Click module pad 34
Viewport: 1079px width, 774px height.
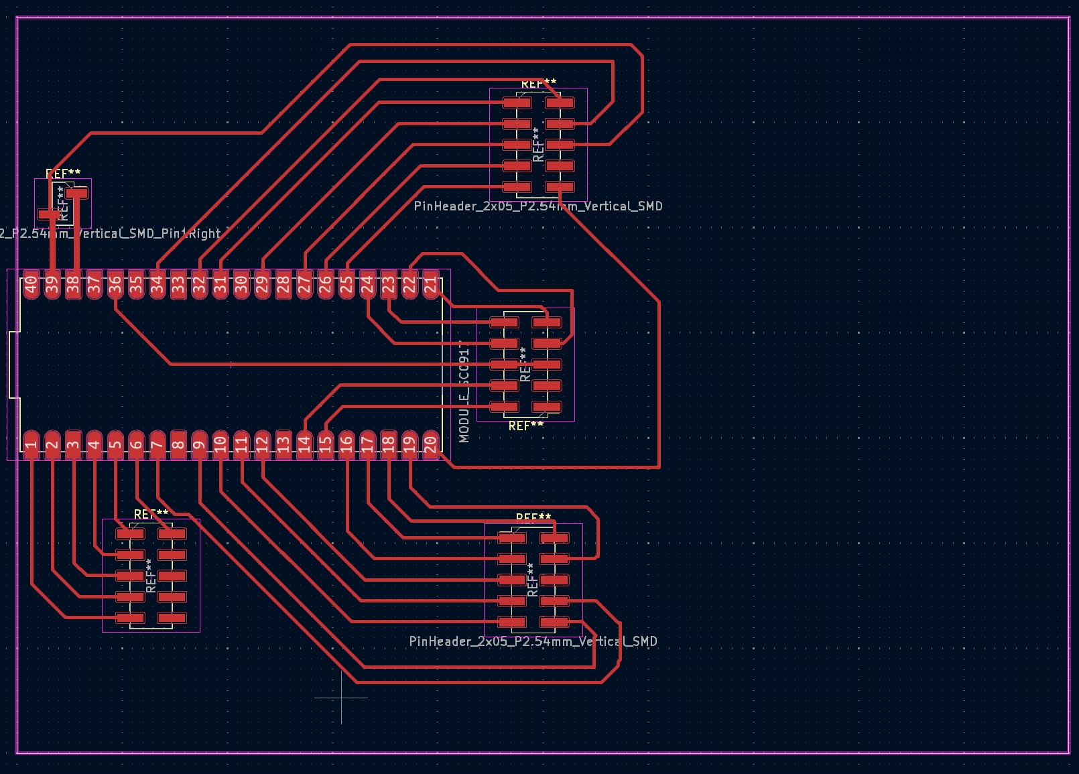[x=157, y=285]
